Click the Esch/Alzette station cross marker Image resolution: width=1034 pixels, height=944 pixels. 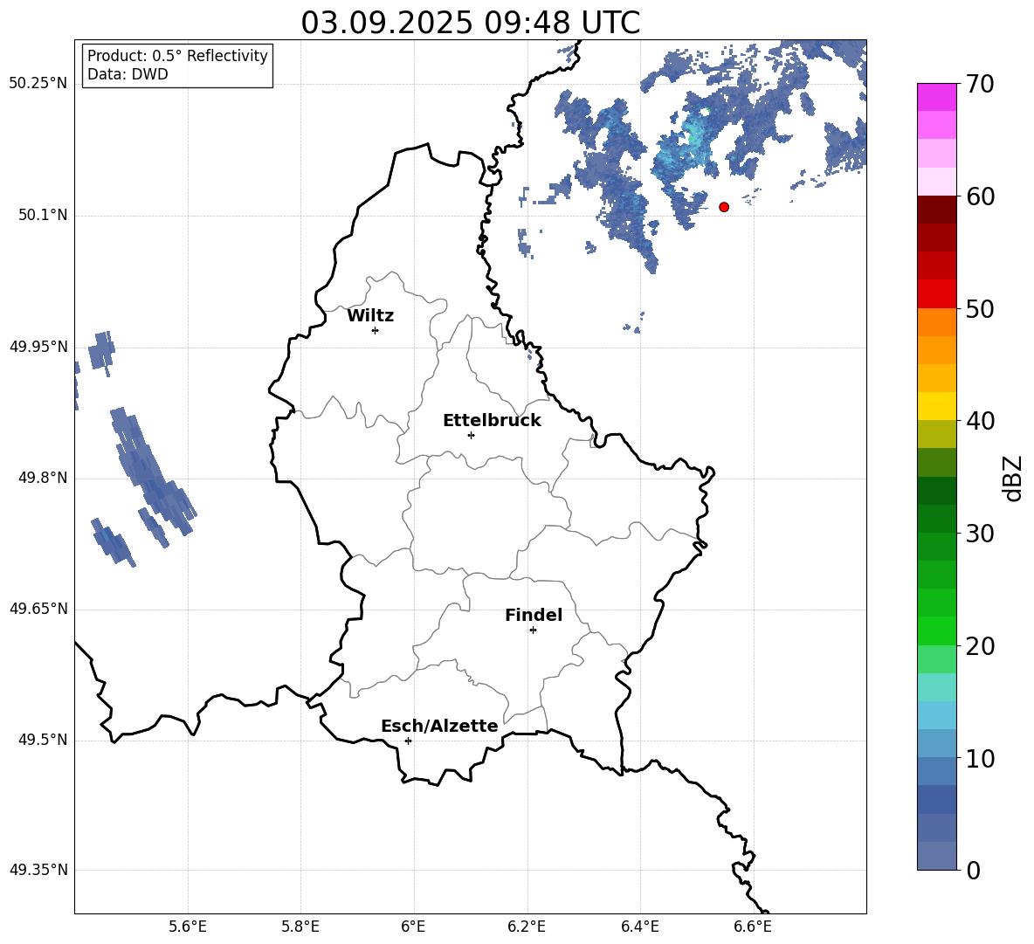coord(408,741)
